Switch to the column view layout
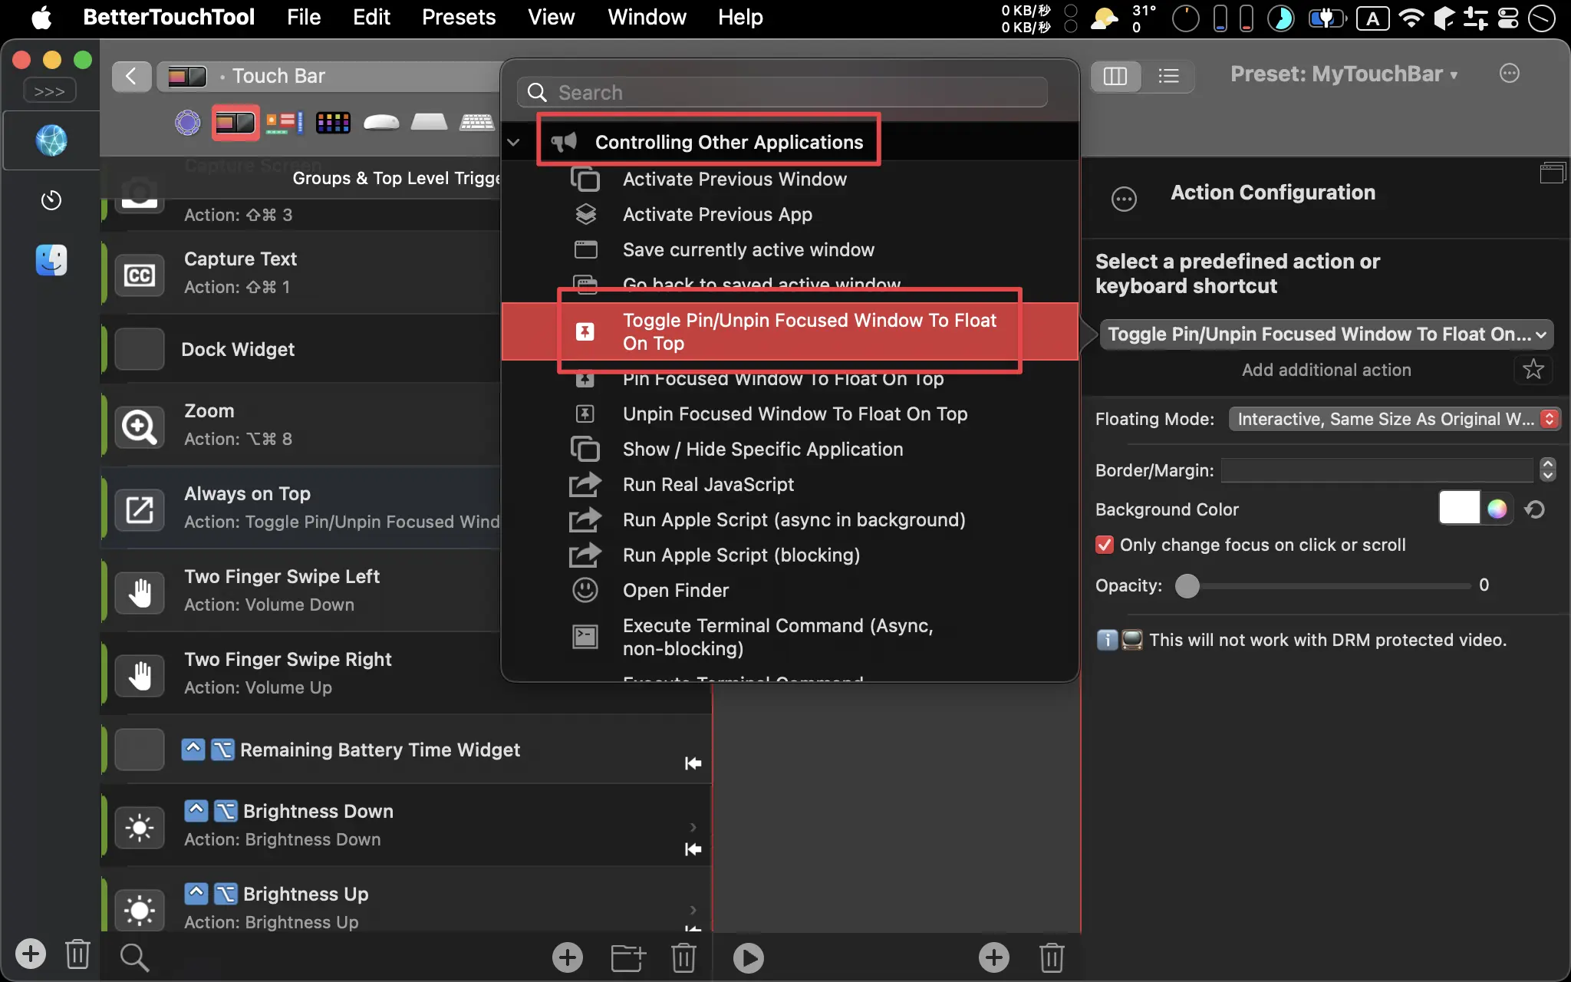 point(1115,76)
